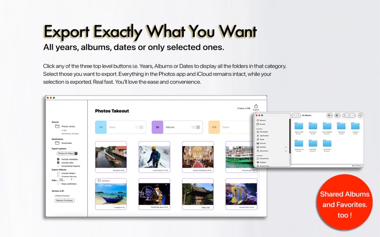Switch Years to list view icon
Screen dimensions: 380x237
137,127
